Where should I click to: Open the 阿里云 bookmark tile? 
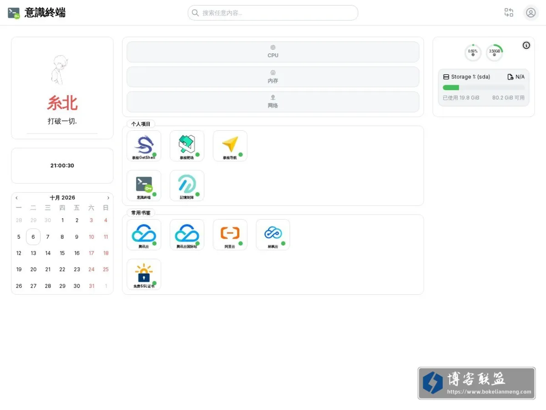tap(230, 235)
